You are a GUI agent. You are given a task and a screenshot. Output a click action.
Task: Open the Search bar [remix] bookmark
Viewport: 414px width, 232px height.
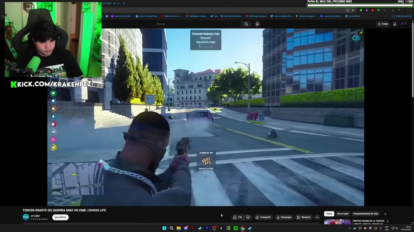click(122, 16)
